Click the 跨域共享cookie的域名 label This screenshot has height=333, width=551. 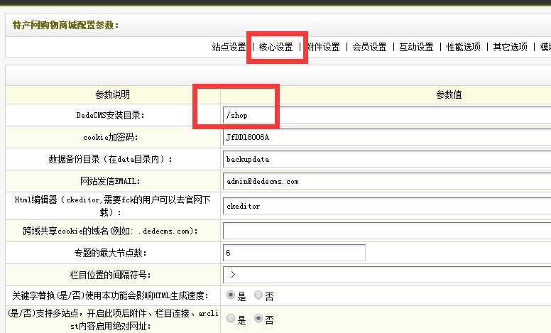[110, 231]
